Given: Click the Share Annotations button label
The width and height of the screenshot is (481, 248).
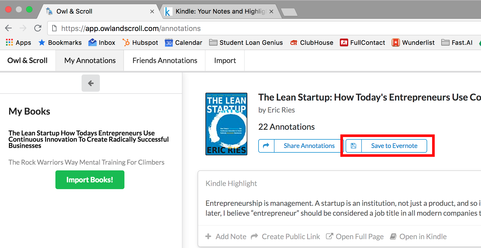Looking at the screenshot, I should pos(309,146).
